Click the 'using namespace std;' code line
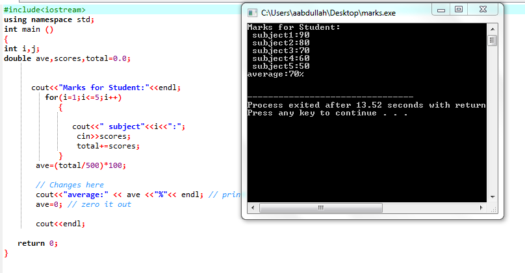 (49, 19)
